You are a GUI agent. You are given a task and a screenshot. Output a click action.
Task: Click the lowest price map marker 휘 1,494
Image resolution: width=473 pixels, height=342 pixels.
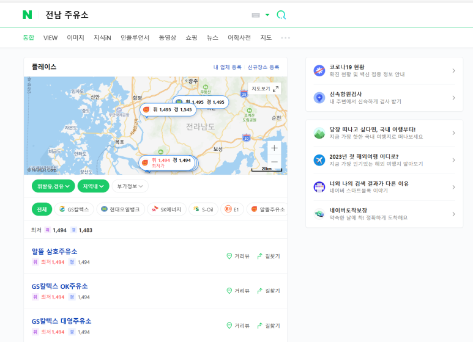(168, 162)
